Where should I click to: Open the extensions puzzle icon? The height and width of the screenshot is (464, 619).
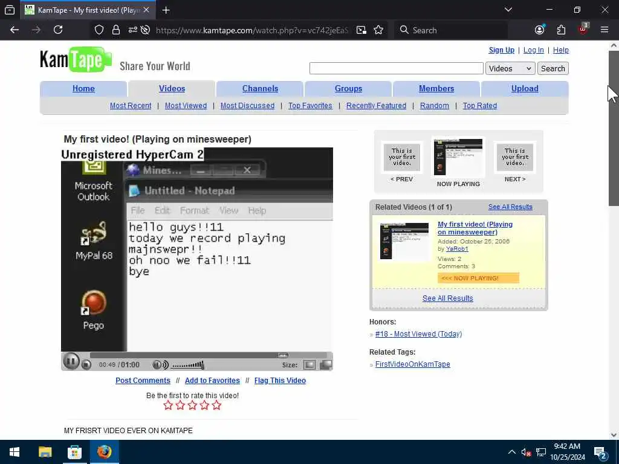click(x=561, y=30)
